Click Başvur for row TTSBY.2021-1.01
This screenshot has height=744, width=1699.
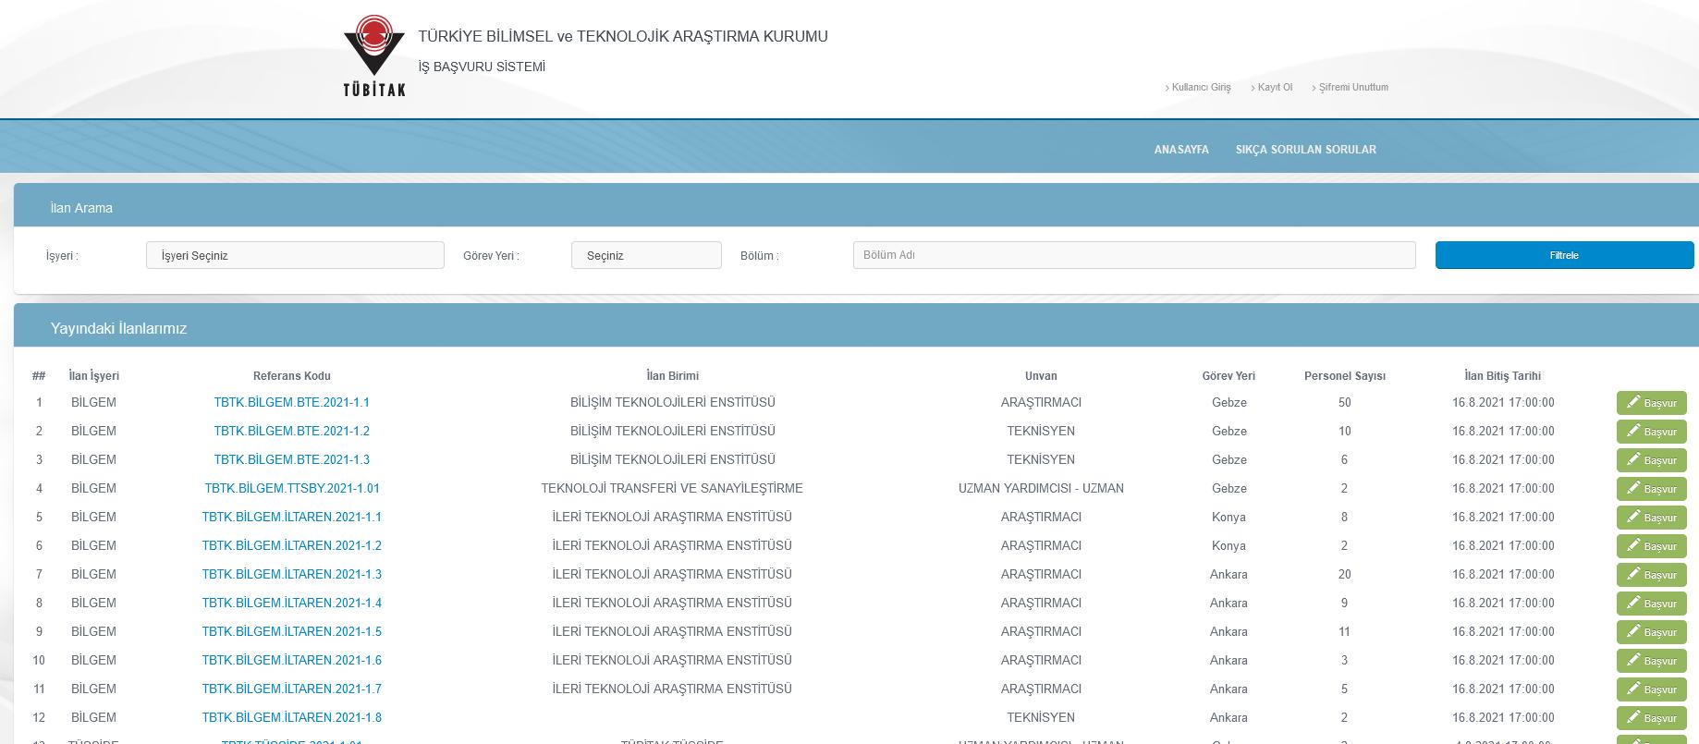click(x=1652, y=489)
